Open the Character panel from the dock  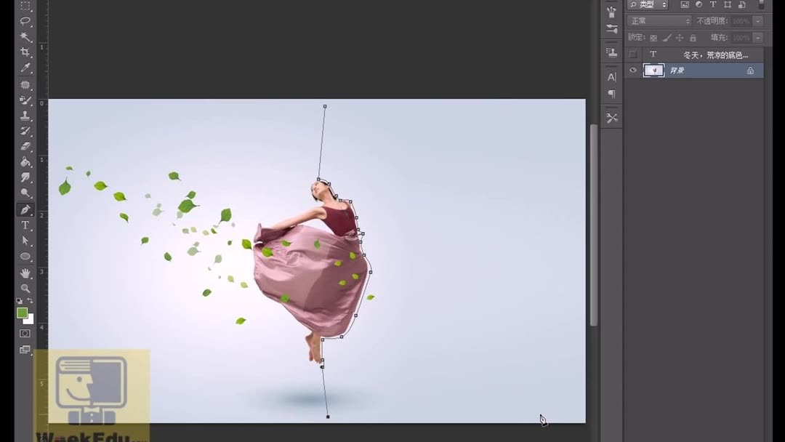pos(611,76)
